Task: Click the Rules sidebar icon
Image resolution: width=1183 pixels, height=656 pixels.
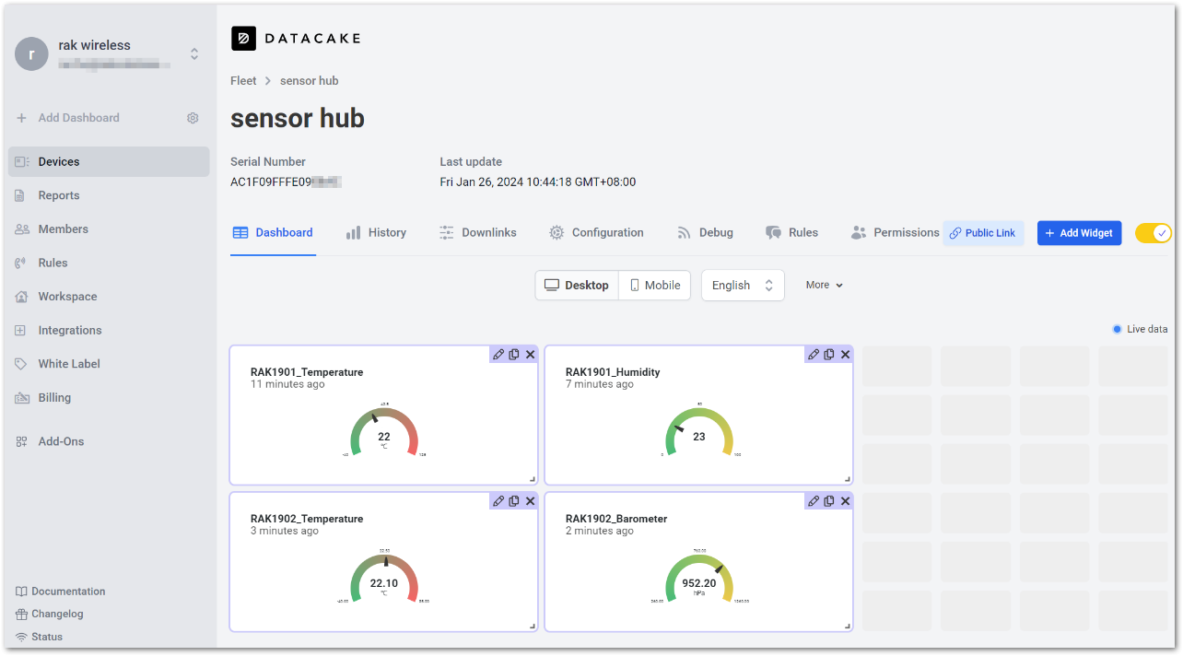Action: [x=20, y=263]
